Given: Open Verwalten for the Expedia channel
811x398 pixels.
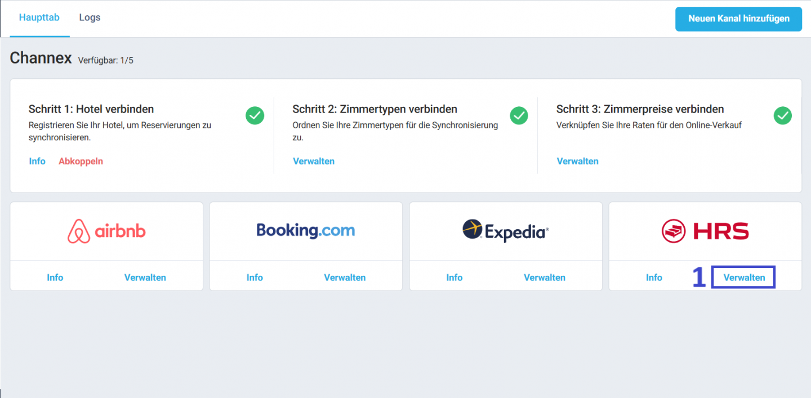Looking at the screenshot, I should [x=545, y=278].
